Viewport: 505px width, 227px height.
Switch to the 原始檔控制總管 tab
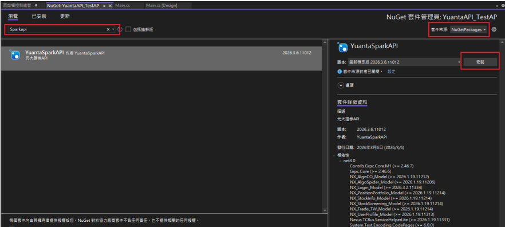(x=17, y=6)
